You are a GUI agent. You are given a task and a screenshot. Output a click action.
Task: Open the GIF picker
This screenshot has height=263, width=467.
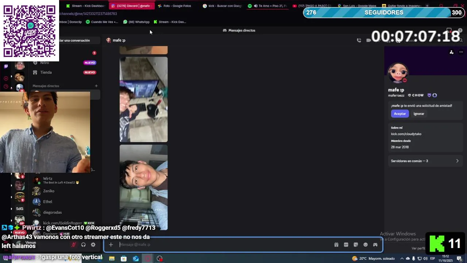(x=346, y=245)
